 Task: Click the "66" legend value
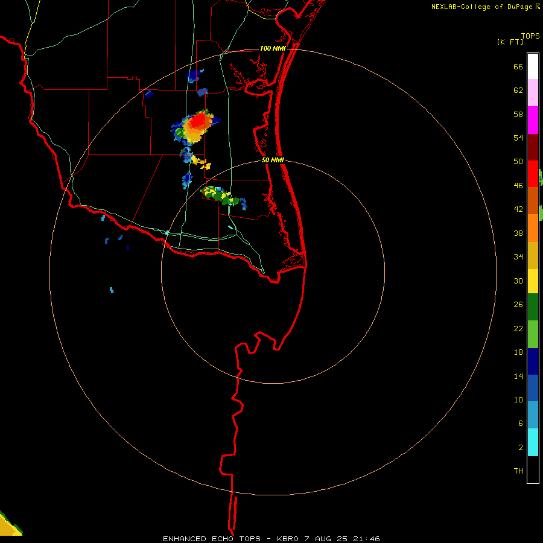click(x=518, y=66)
